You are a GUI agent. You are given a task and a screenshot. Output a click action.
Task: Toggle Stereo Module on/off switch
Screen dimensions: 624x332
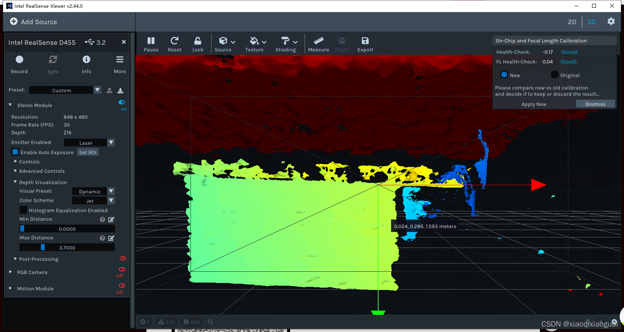point(122,102)
